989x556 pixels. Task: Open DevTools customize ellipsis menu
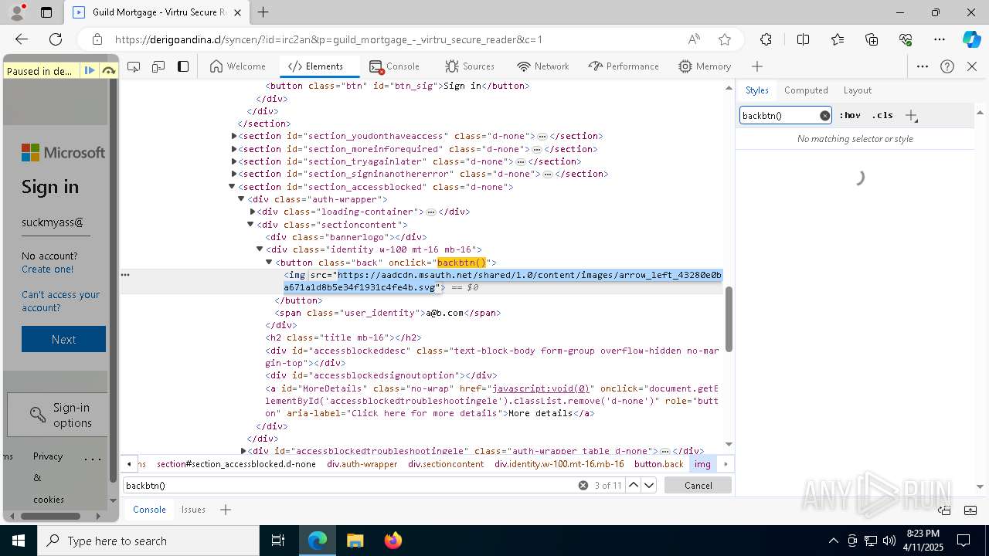pos(923,66)
